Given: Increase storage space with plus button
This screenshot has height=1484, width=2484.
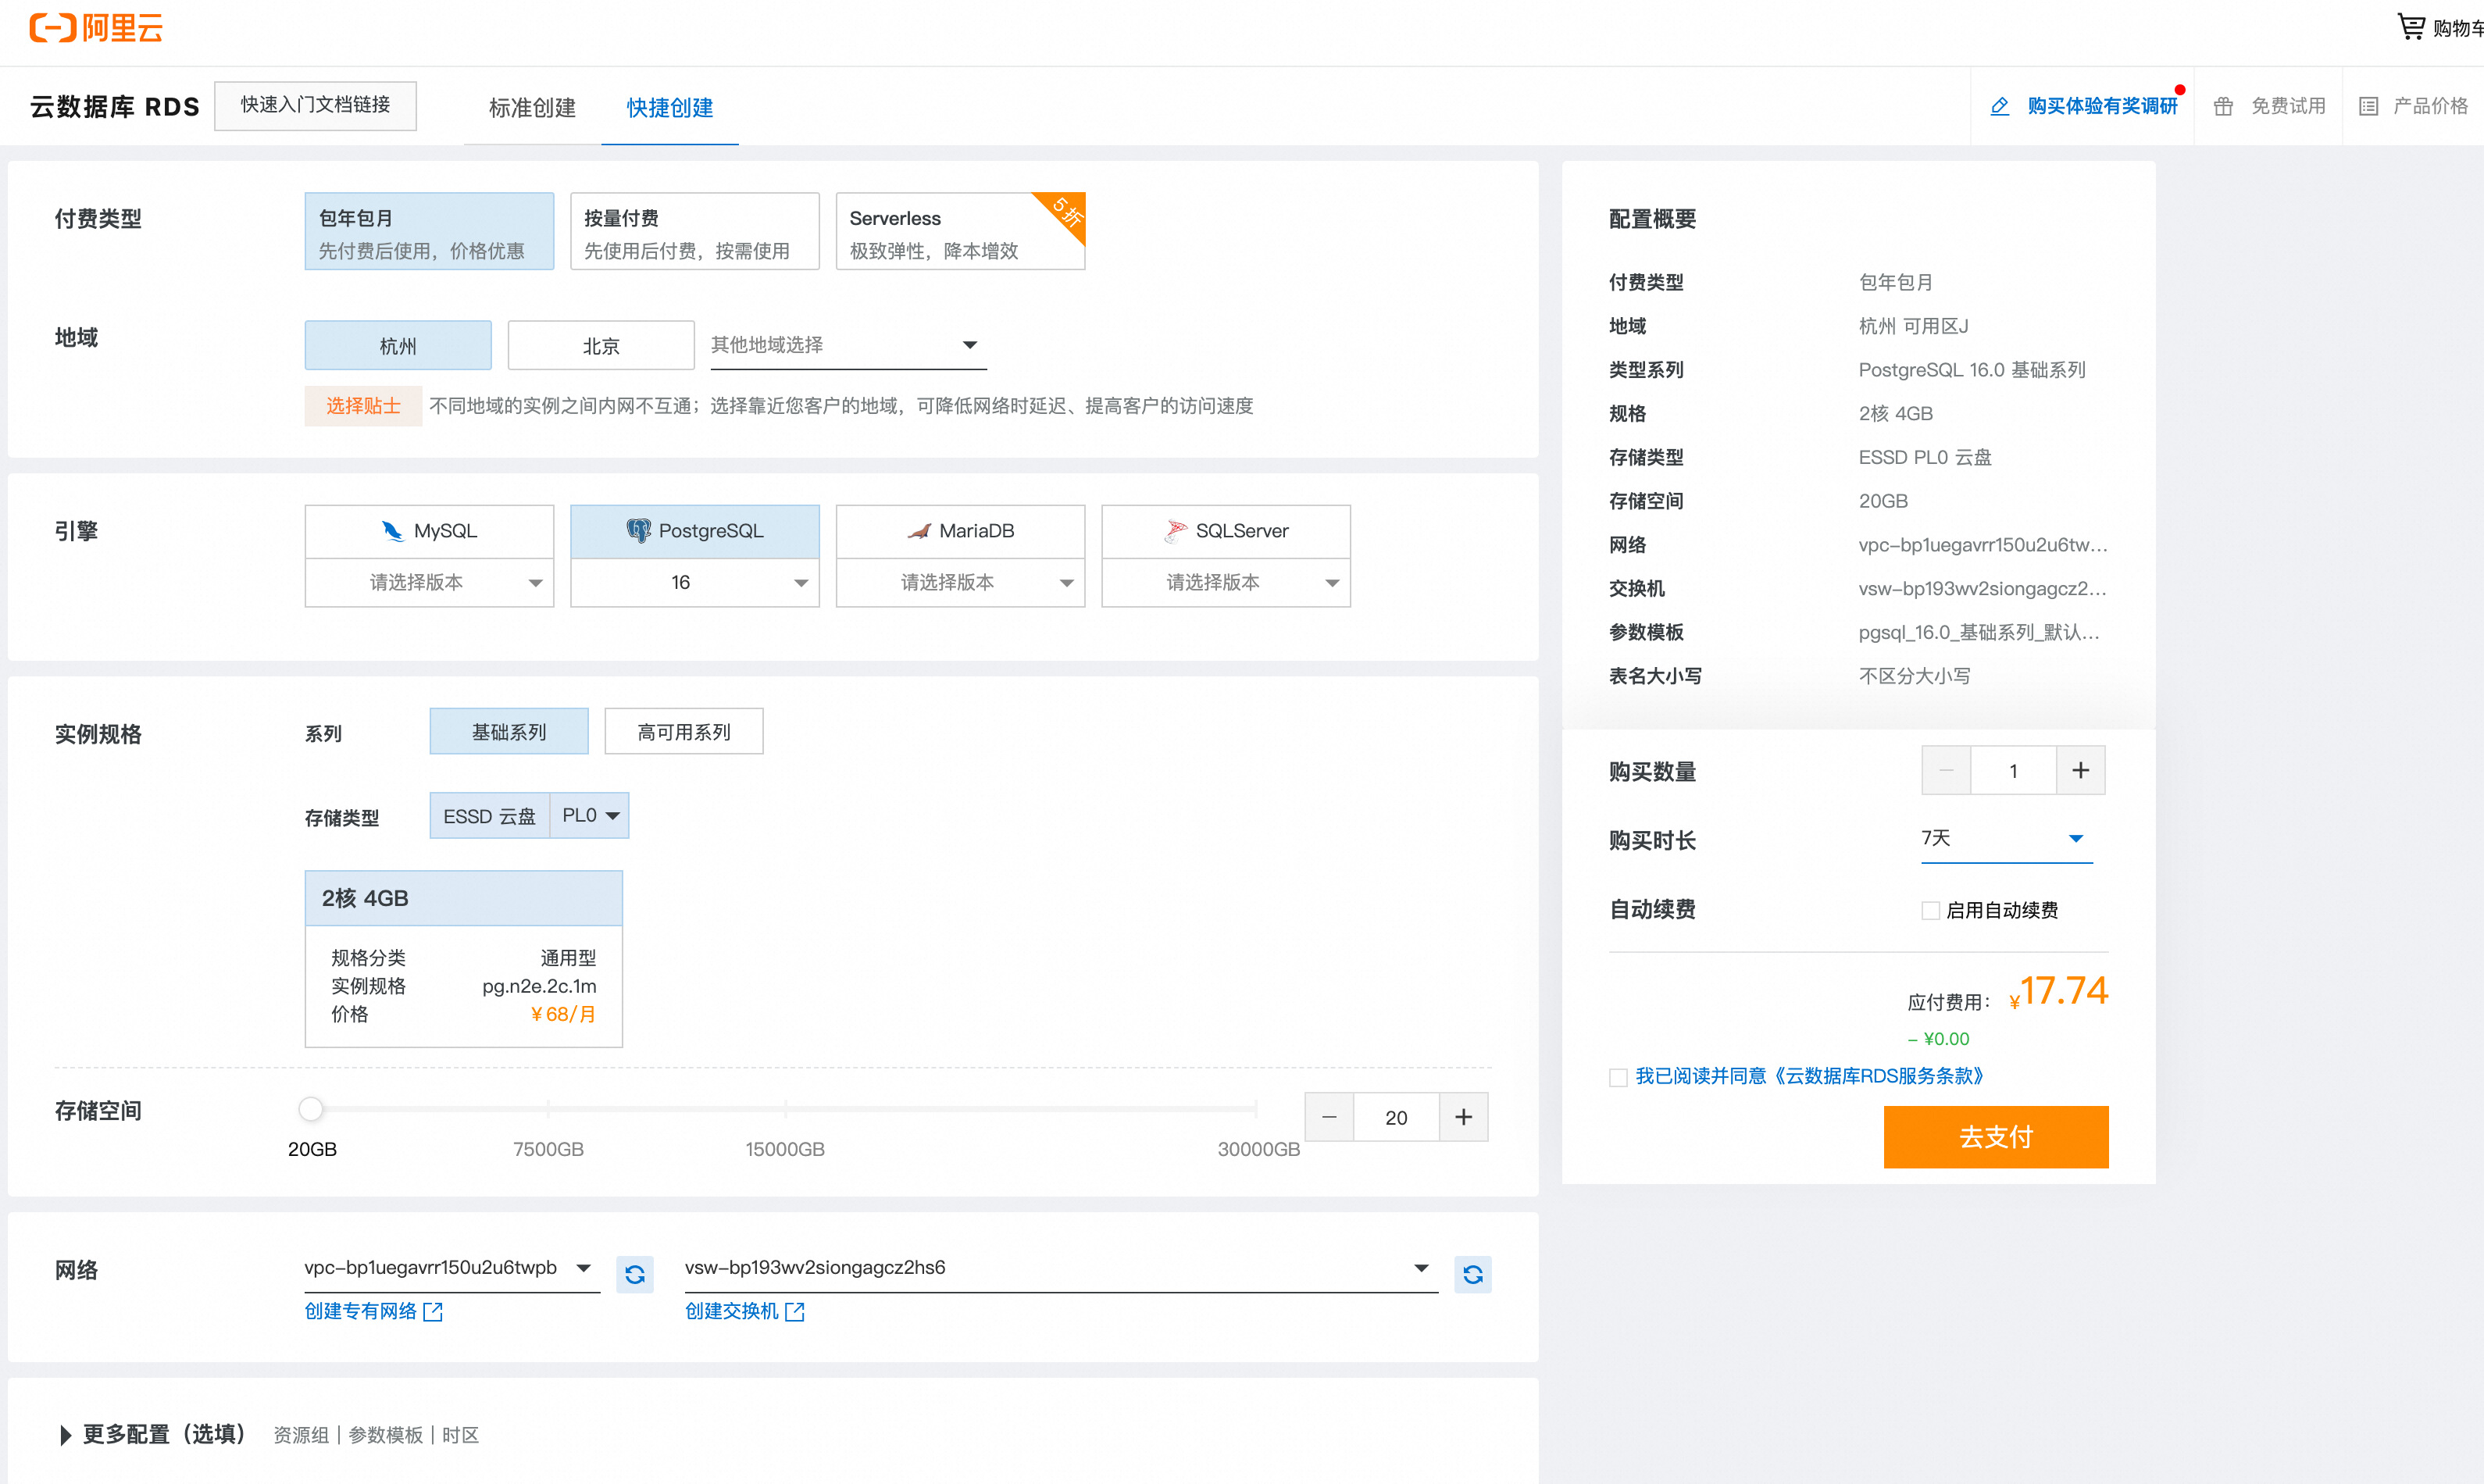Looking at the screenshot, I should 1463,1117.
